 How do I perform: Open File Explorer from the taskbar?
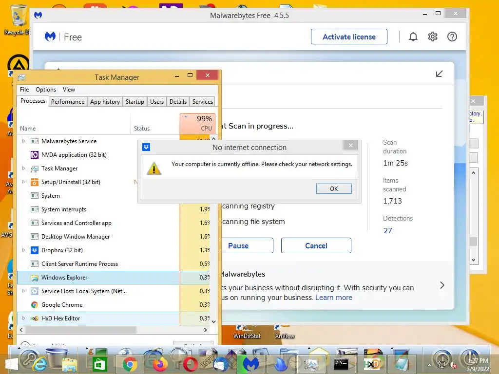pos(69,365)
